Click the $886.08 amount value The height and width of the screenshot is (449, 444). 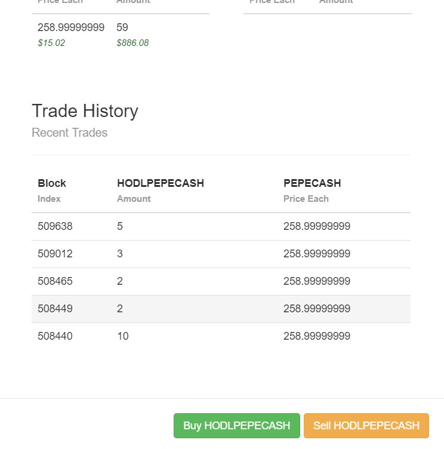point(132,43)
